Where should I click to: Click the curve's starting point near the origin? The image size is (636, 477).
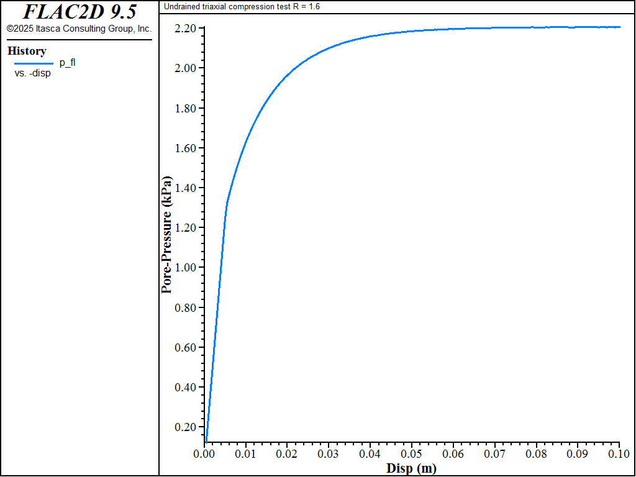coord(206,442)
